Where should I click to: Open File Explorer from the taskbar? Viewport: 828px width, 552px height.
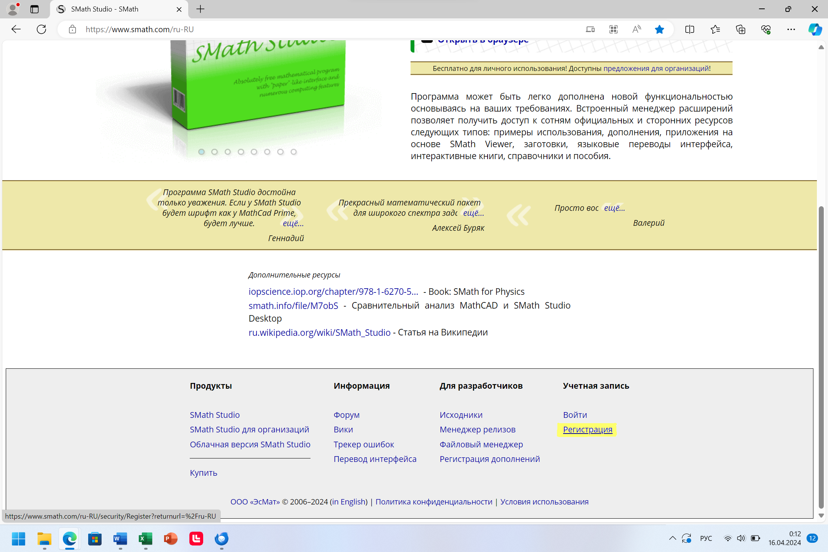44,539
